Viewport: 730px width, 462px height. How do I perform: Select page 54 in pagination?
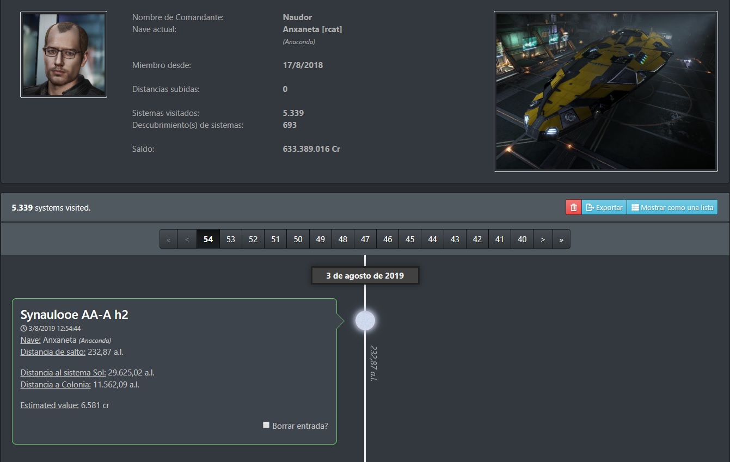pyautogui.click(x=208, y=239)
